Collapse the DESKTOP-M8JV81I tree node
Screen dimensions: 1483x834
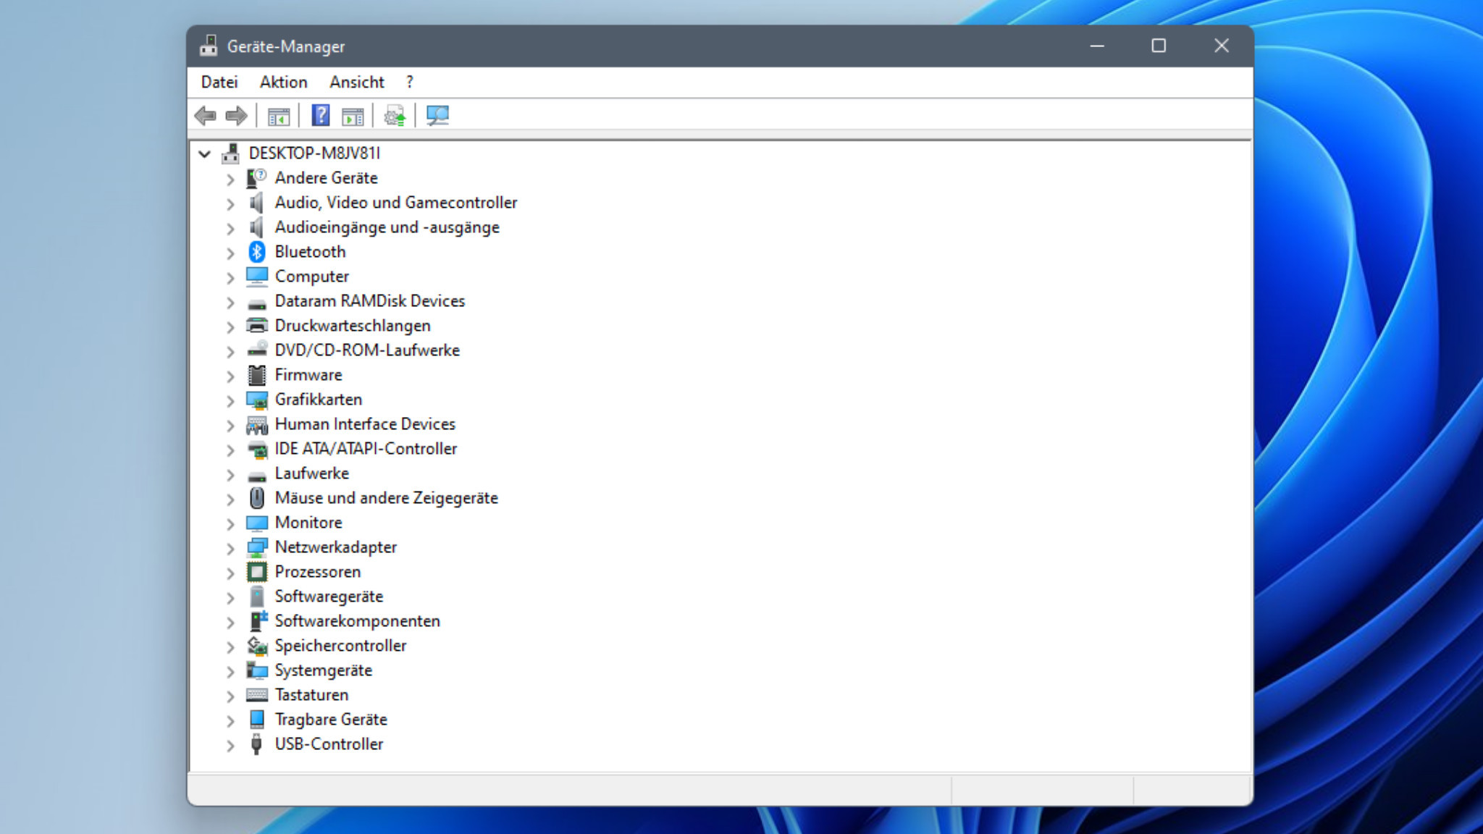tap(203, 153)
